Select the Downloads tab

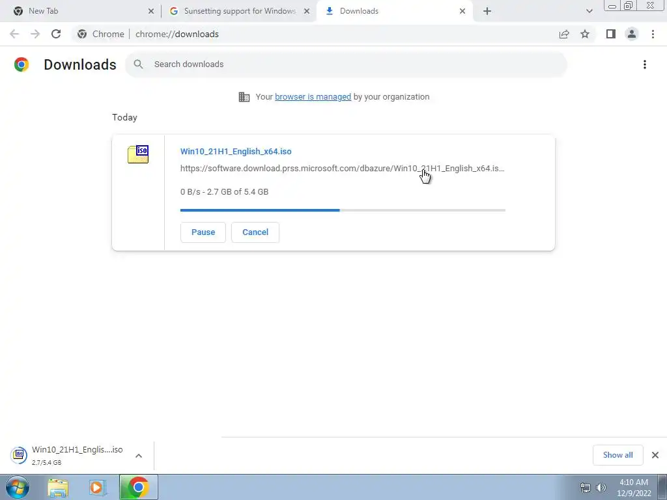pyautogui.click(x=394, y=11)
